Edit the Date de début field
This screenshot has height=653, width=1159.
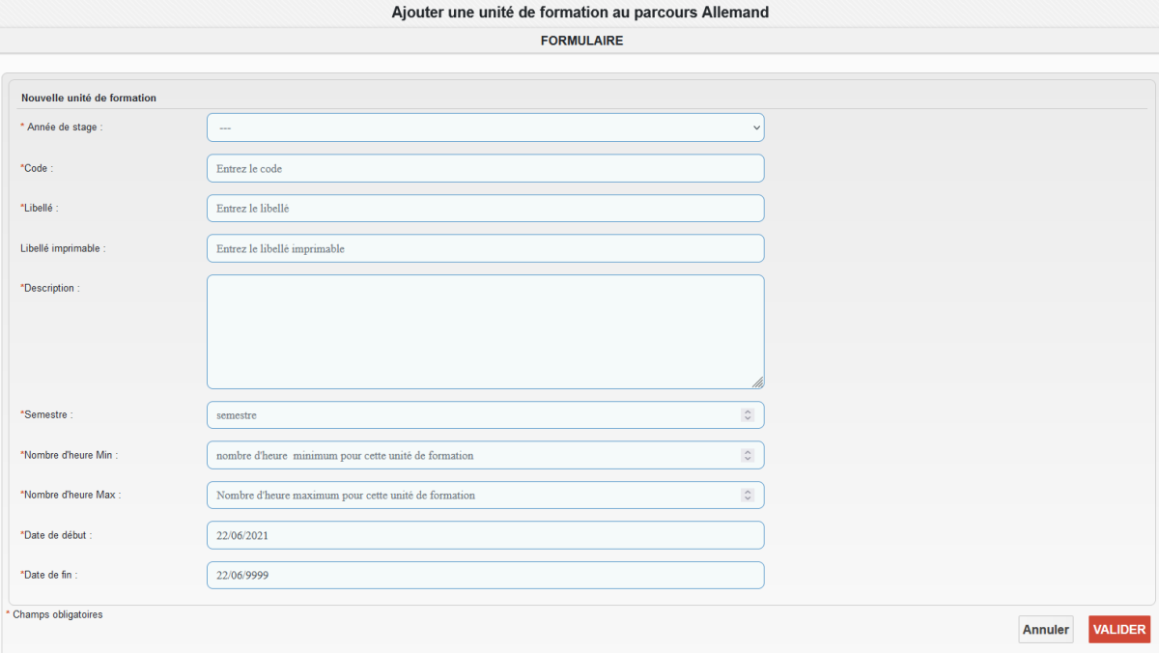483,535
